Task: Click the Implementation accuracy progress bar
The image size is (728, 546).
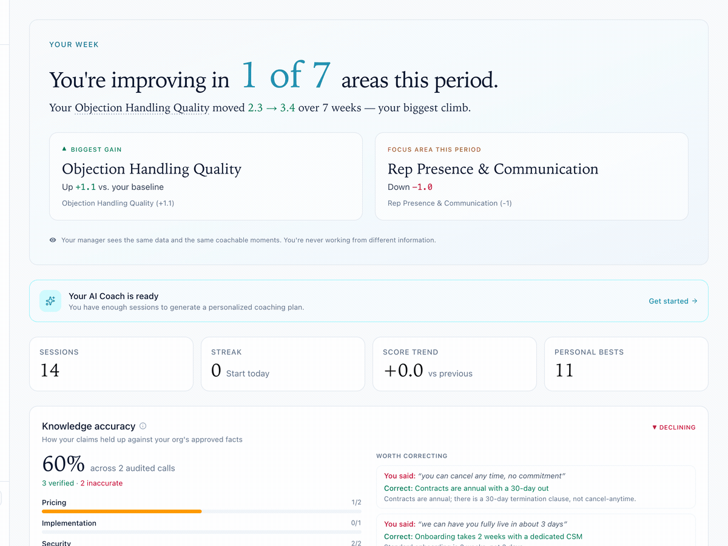Action: [x=201, y=532]
